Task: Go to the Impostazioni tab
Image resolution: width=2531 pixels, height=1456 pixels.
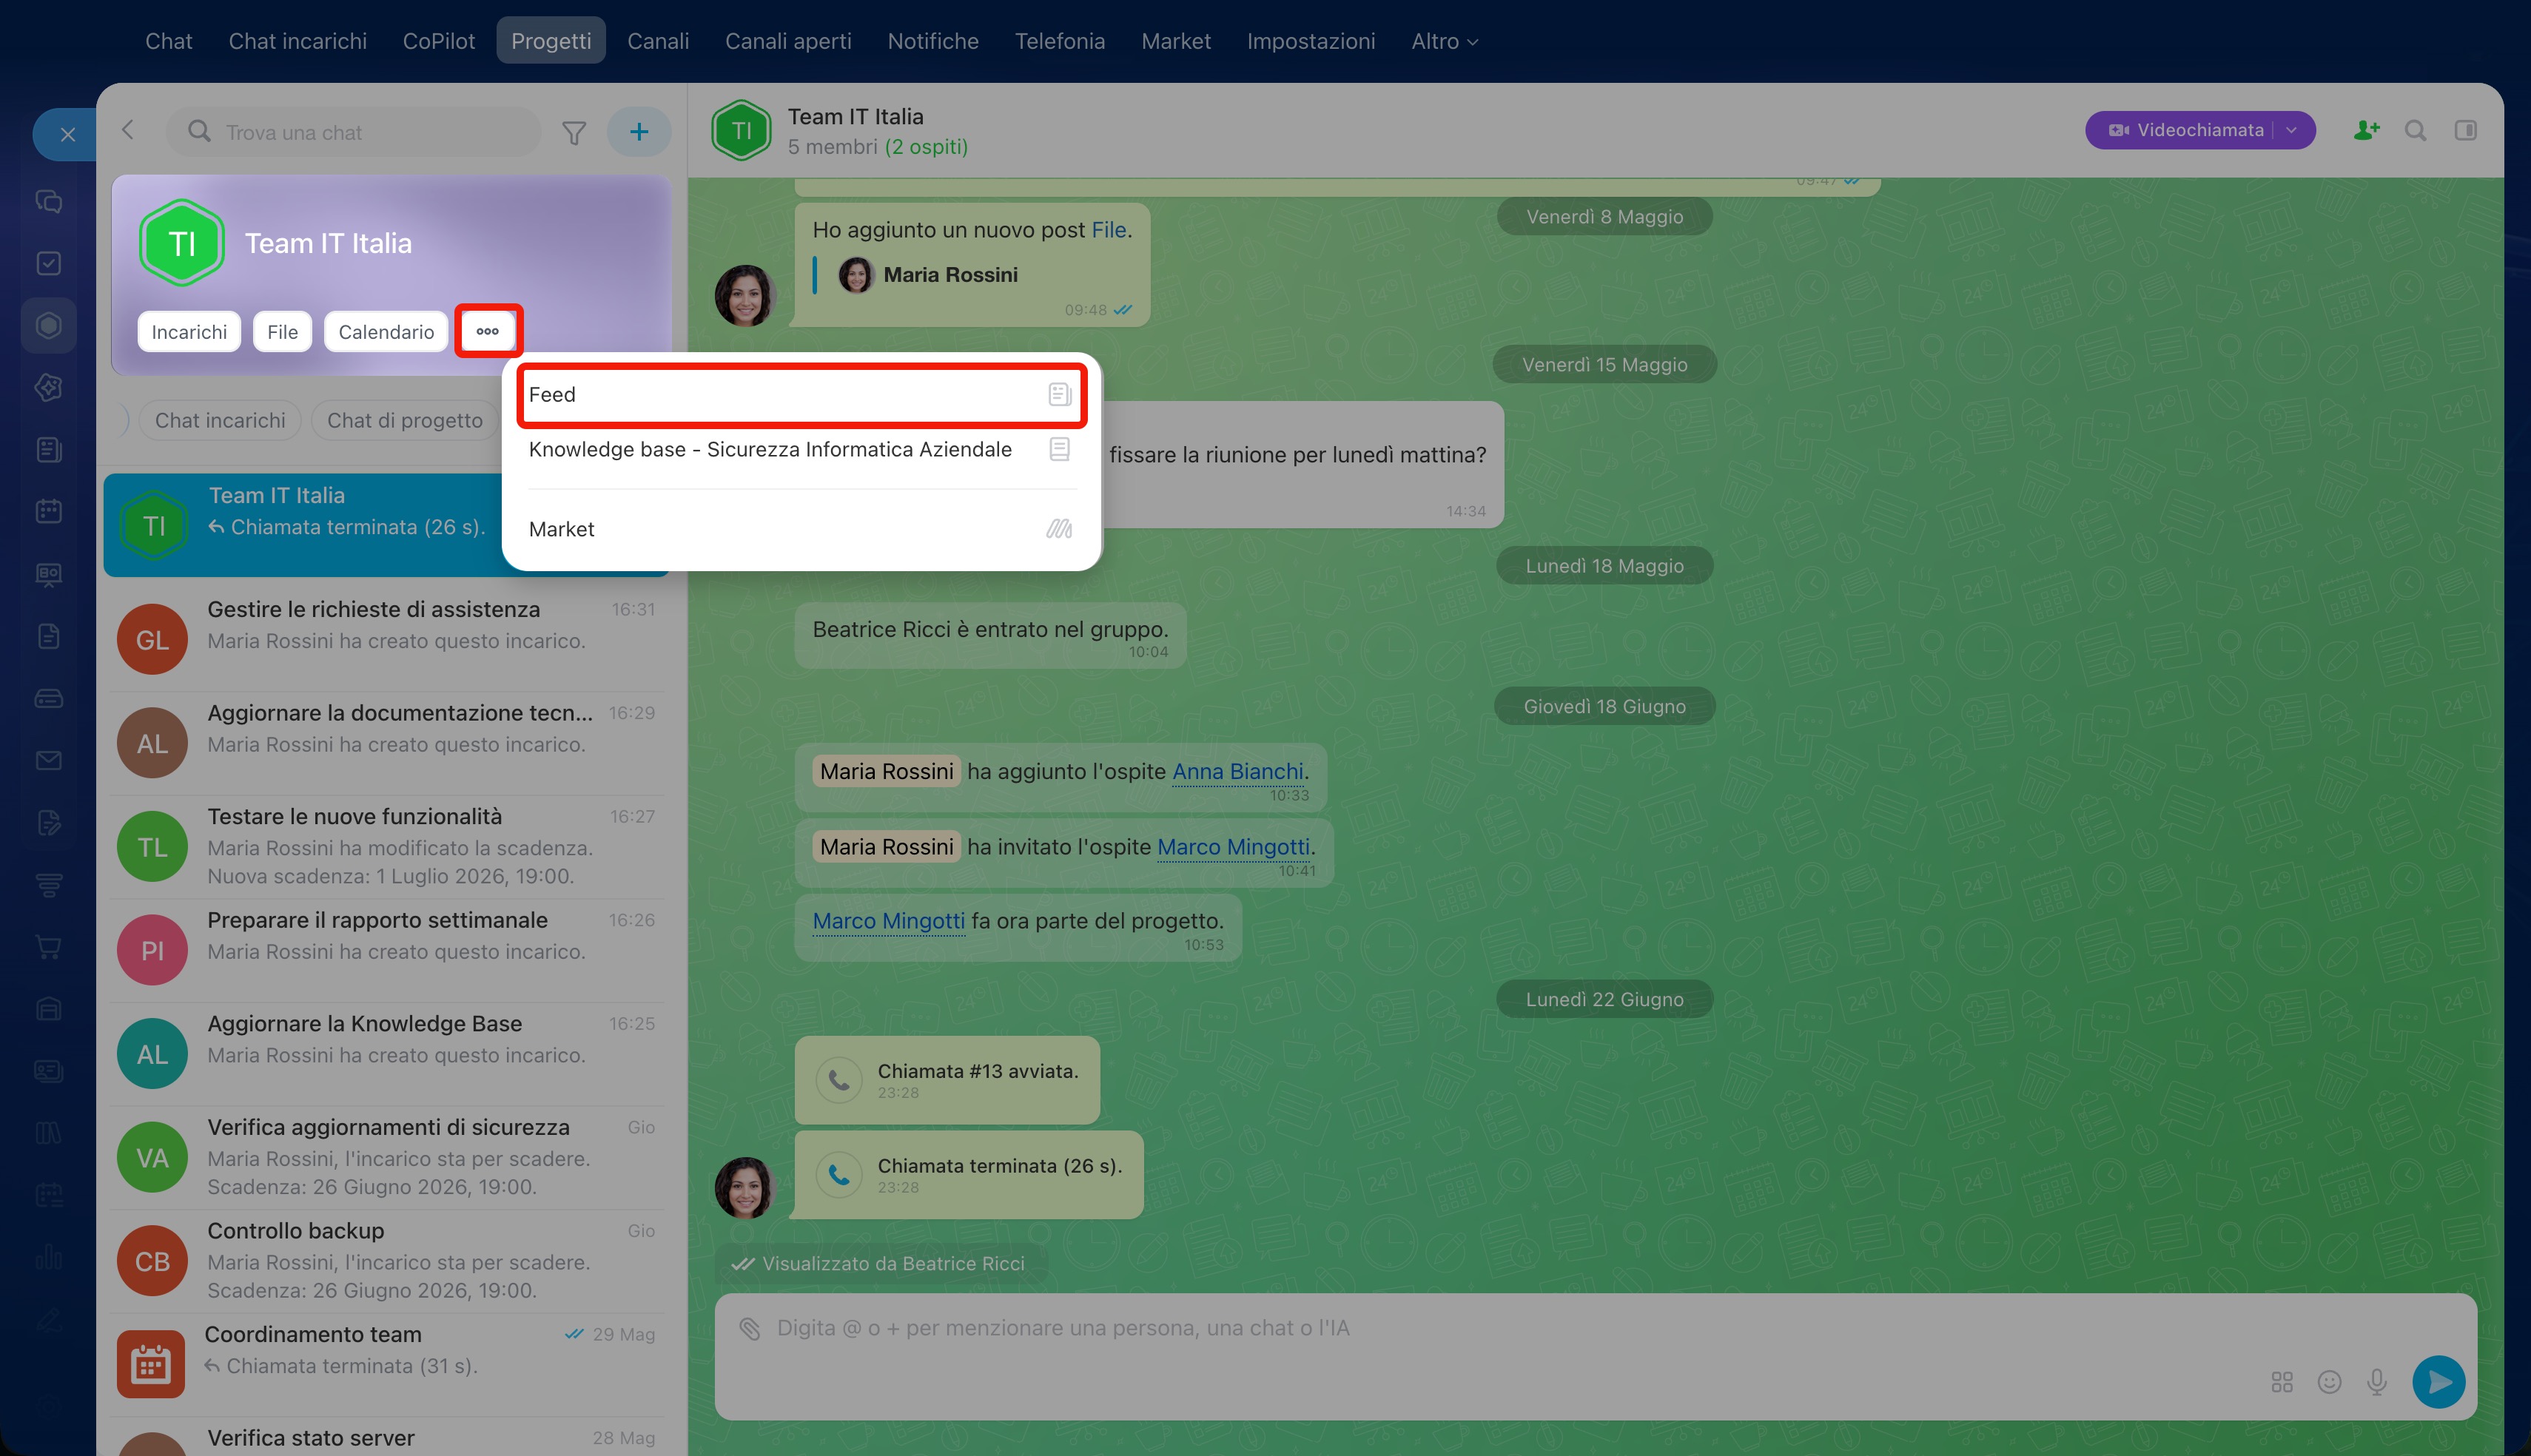Action: (1311, 41)
